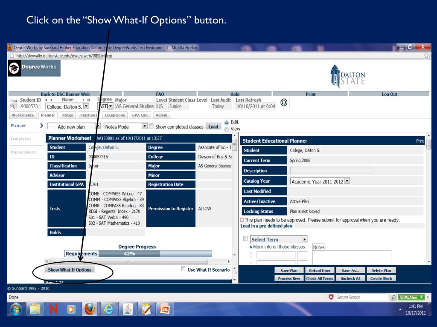Check Use What If Scenario box

tap(183, 269)
